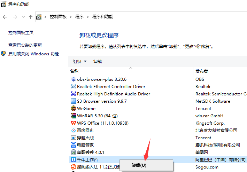The height and width of the screenshot is (172, 247).
Task: Select the 穿越火线 entry
Action: 85,138
